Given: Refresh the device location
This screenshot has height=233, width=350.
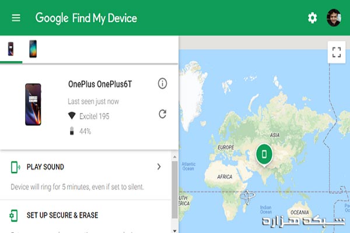Looking at the screenshot, I should pos(162,114).
